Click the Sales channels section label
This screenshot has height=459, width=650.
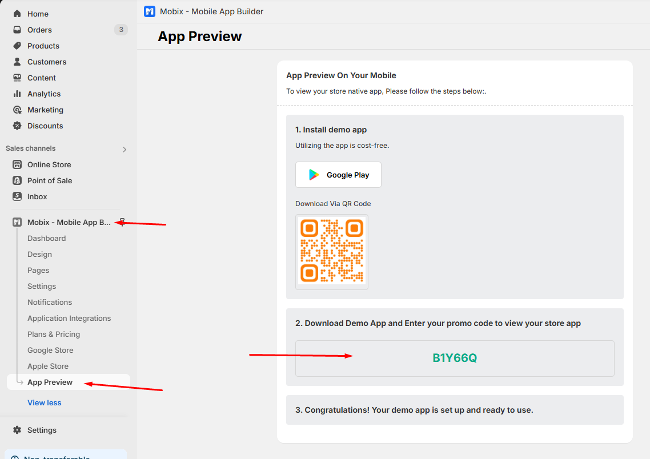coord(31,148)
